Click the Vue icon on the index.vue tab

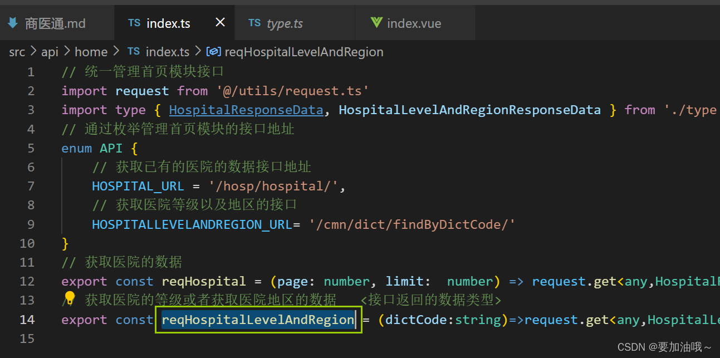(376, 23)
